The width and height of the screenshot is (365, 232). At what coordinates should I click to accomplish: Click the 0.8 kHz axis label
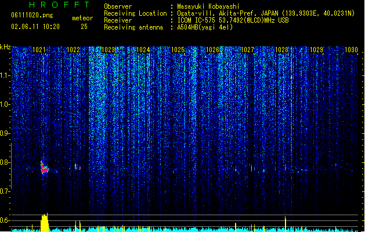[5, 162]
